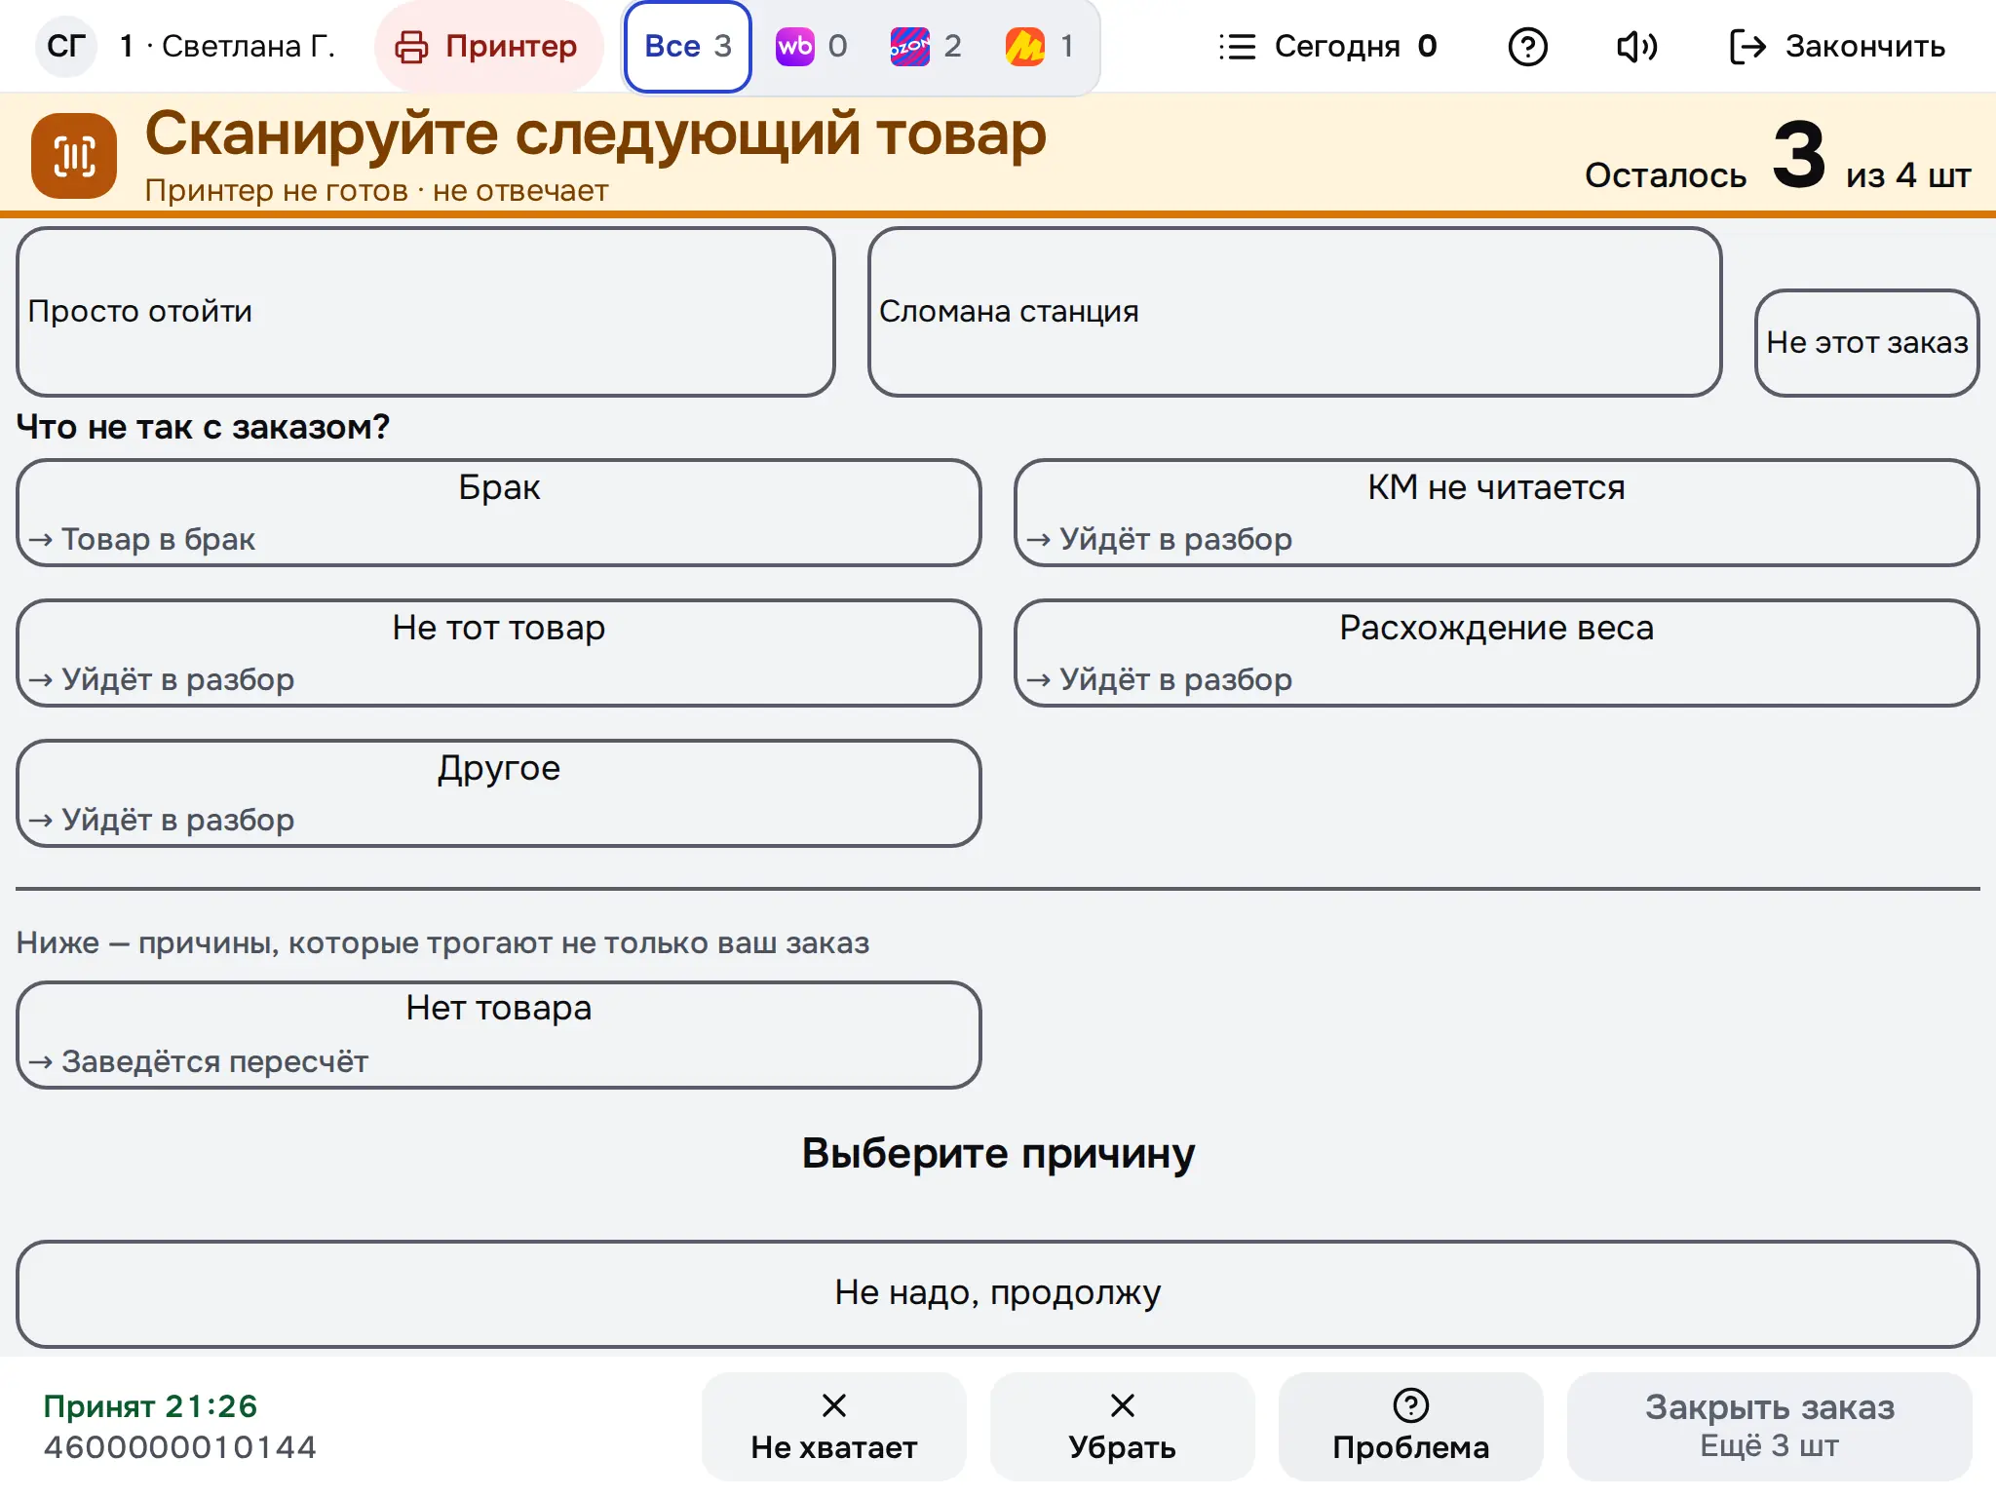This screenshot has width=1996, height=1497.
Task: Click Закрыть заказ button
Action: (x=1770, y=1426)
